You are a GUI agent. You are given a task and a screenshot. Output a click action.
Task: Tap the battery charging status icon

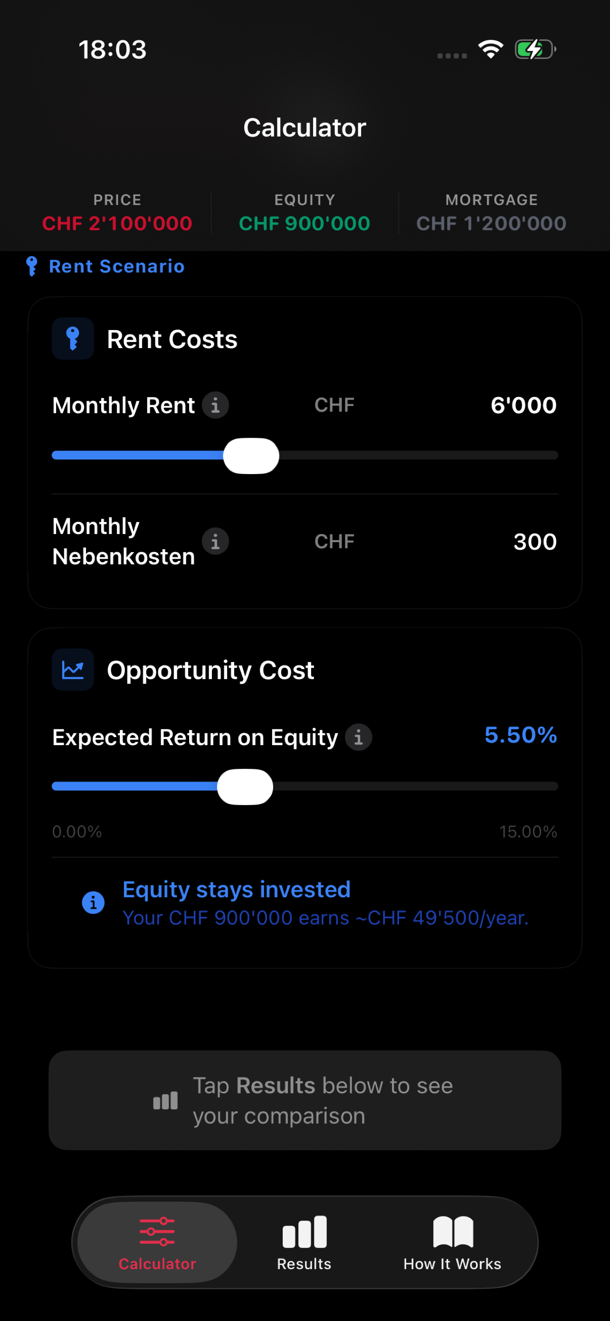click(x=535, y=49)
